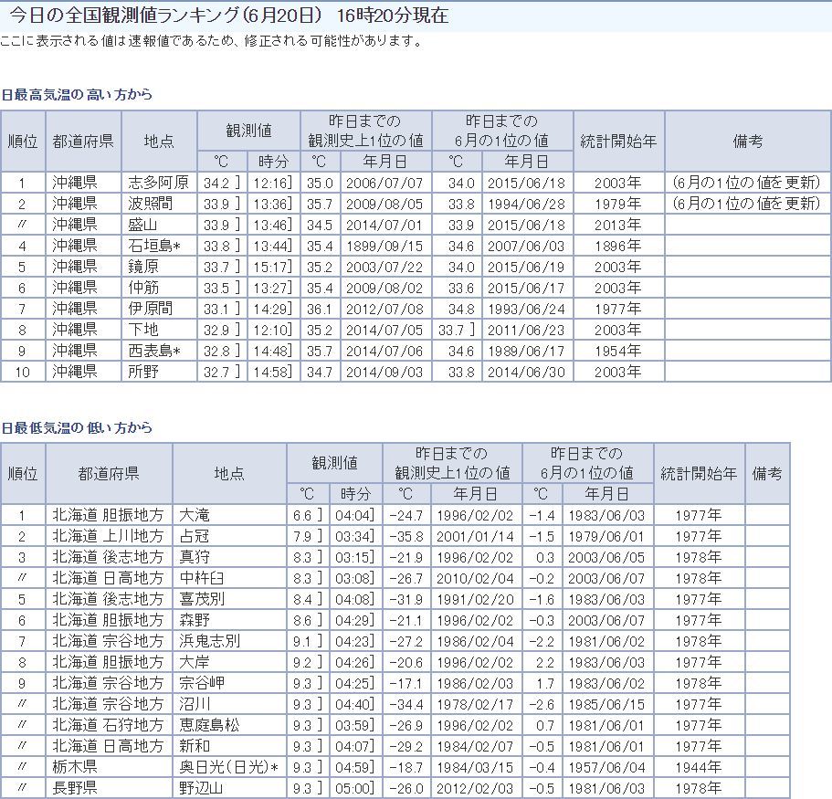The height and width of the screenshot is (799, 832).
Task: Open the 伊原間 station entry
Action: tap(150, 308)
